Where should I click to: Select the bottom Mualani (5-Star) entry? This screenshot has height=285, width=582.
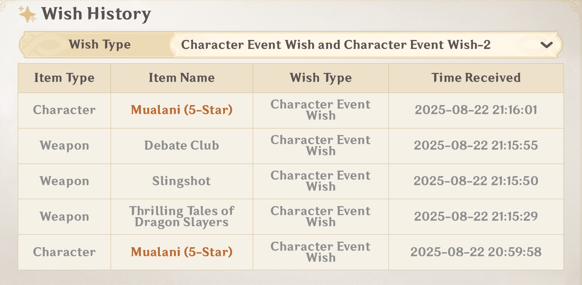(x=182, y=252)
